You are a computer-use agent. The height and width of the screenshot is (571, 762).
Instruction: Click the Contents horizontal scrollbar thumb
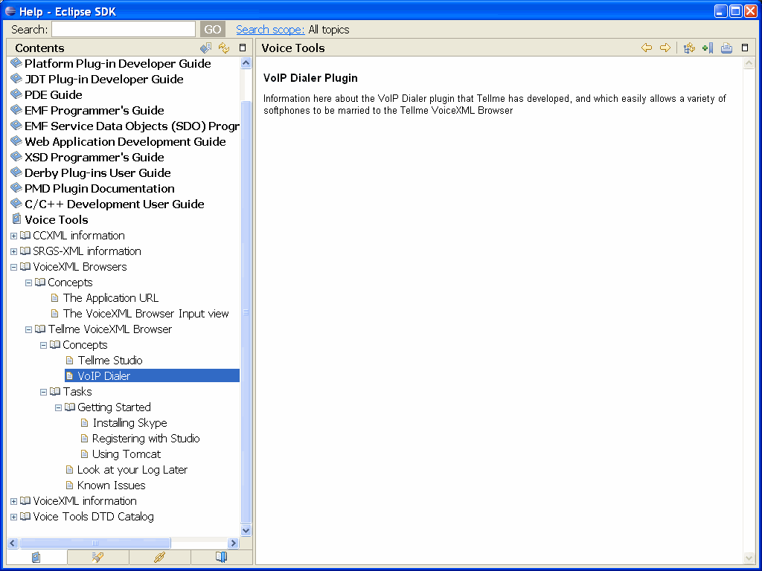tap(95, 543)
